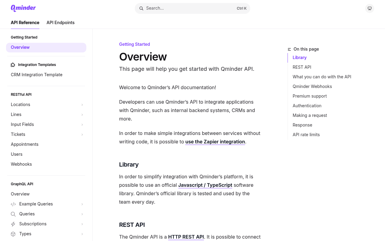Image resolution: width=385 pixels, height=241 pixels.
Task: Expand the Queries chevron
Action: pos(82,214)
